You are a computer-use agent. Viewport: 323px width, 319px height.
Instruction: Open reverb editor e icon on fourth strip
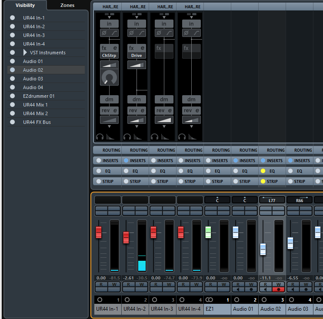197,110
